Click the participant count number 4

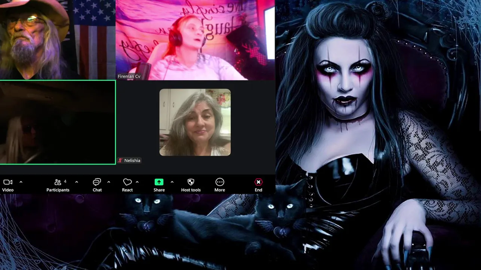(65, 181)
